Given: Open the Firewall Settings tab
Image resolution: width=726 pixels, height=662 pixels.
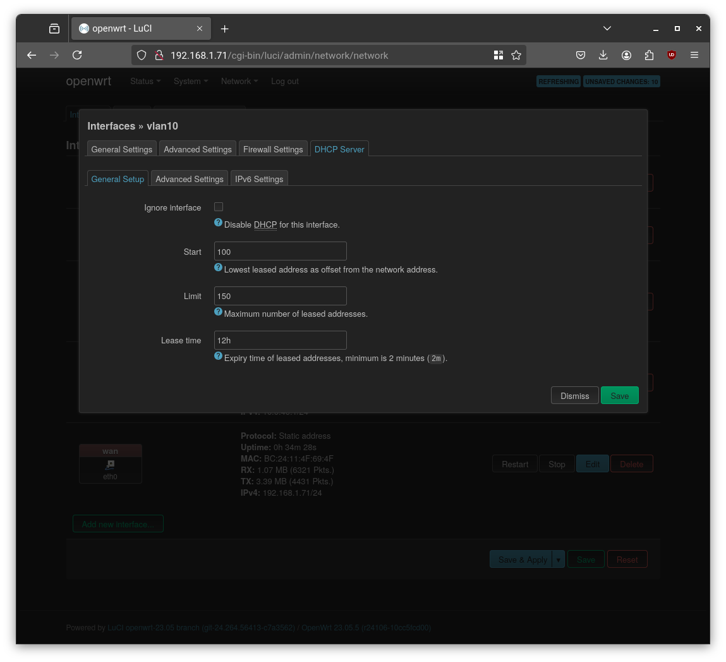Looking at the screenshot, I should click(273, 149).
